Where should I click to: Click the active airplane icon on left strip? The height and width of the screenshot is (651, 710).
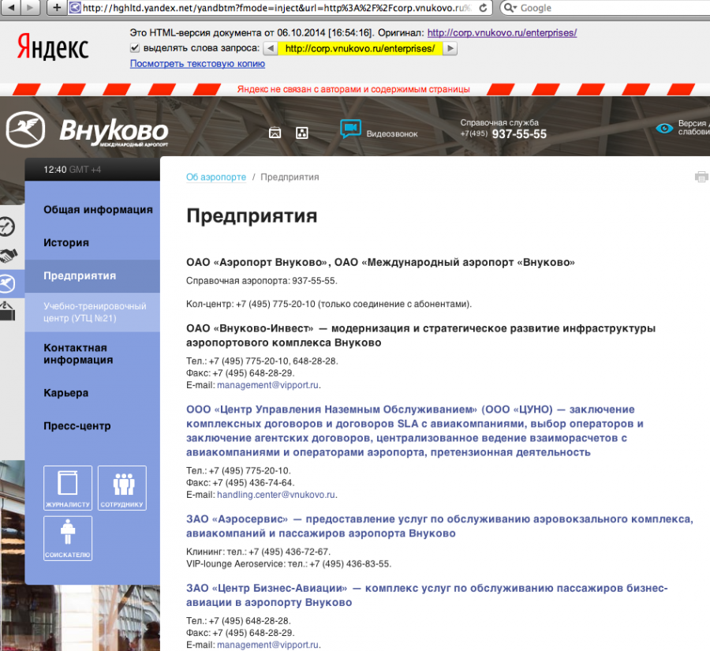click(8, 284)
